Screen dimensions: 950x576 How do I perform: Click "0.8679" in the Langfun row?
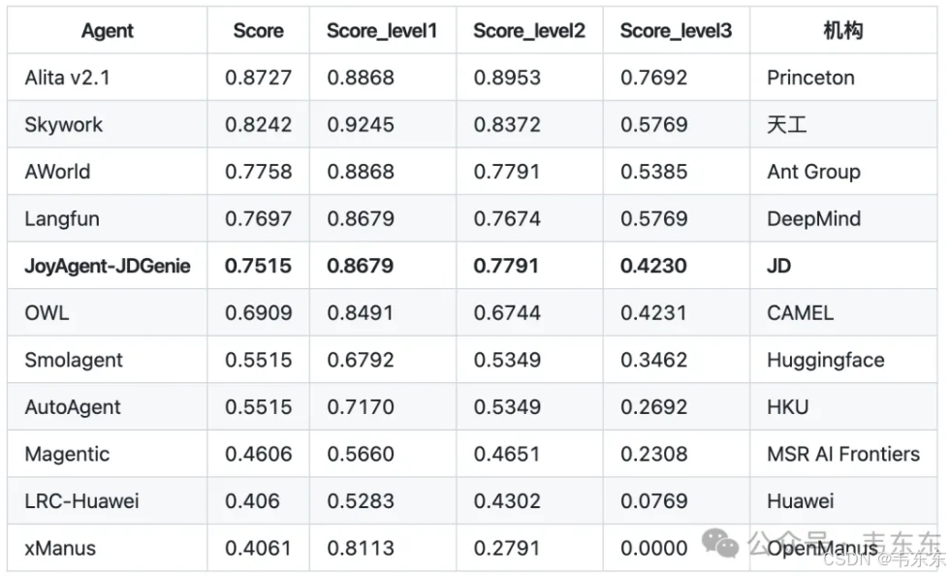361,219
